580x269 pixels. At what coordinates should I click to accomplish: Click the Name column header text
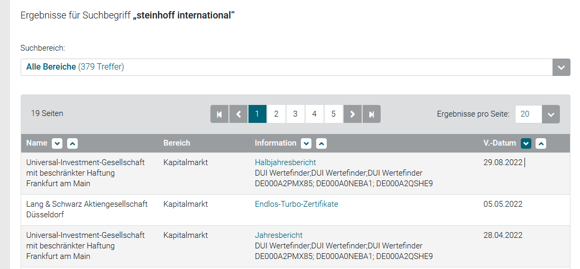click(x=36, y=143)
